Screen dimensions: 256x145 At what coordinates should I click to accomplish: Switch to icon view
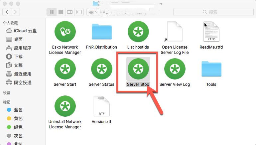point(52,12)
